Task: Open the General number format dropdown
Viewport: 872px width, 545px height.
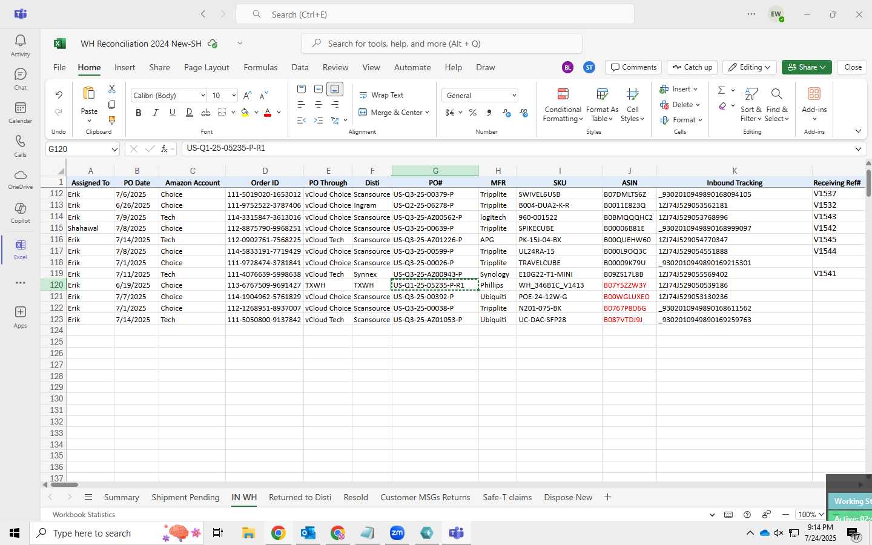Action: pos(514,96)
